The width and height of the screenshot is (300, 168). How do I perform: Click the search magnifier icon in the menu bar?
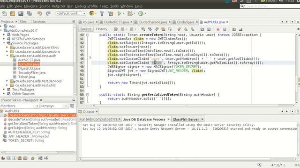(243, 6)
